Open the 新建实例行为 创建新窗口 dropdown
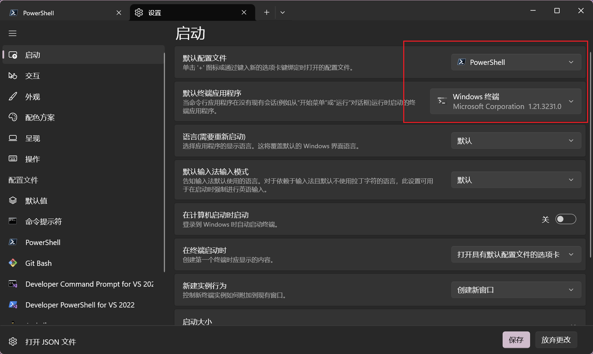593x354 pixels. click(516, 290)
